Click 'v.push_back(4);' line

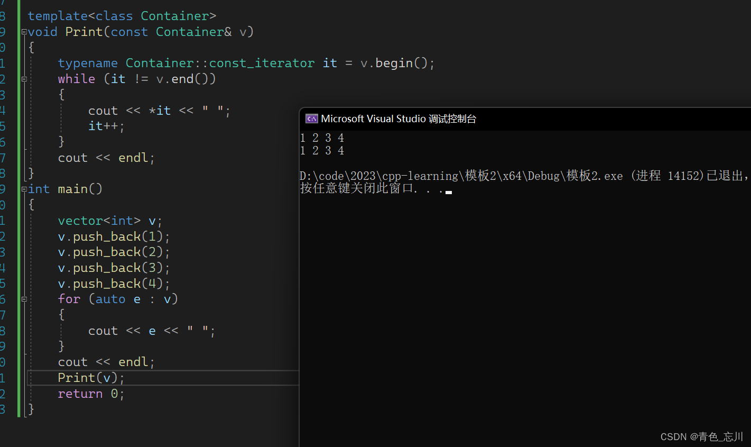tap(114, 284)
